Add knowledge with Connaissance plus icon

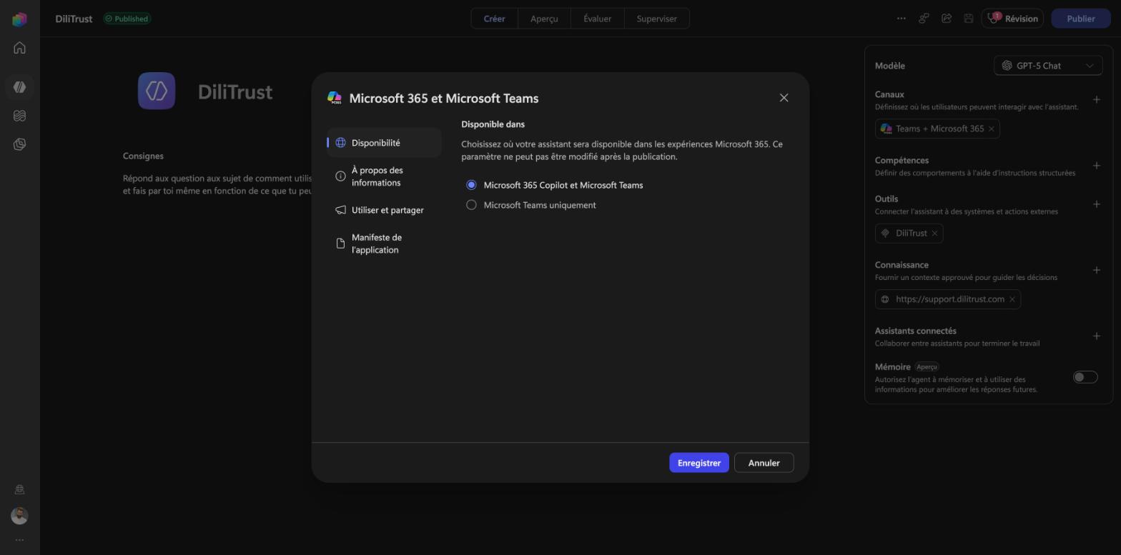click(x=1096, y=270)
